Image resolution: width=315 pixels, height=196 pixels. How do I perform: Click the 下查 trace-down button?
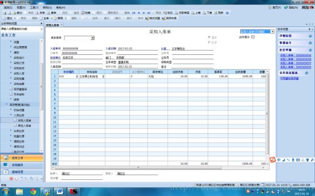click(207, 13)
